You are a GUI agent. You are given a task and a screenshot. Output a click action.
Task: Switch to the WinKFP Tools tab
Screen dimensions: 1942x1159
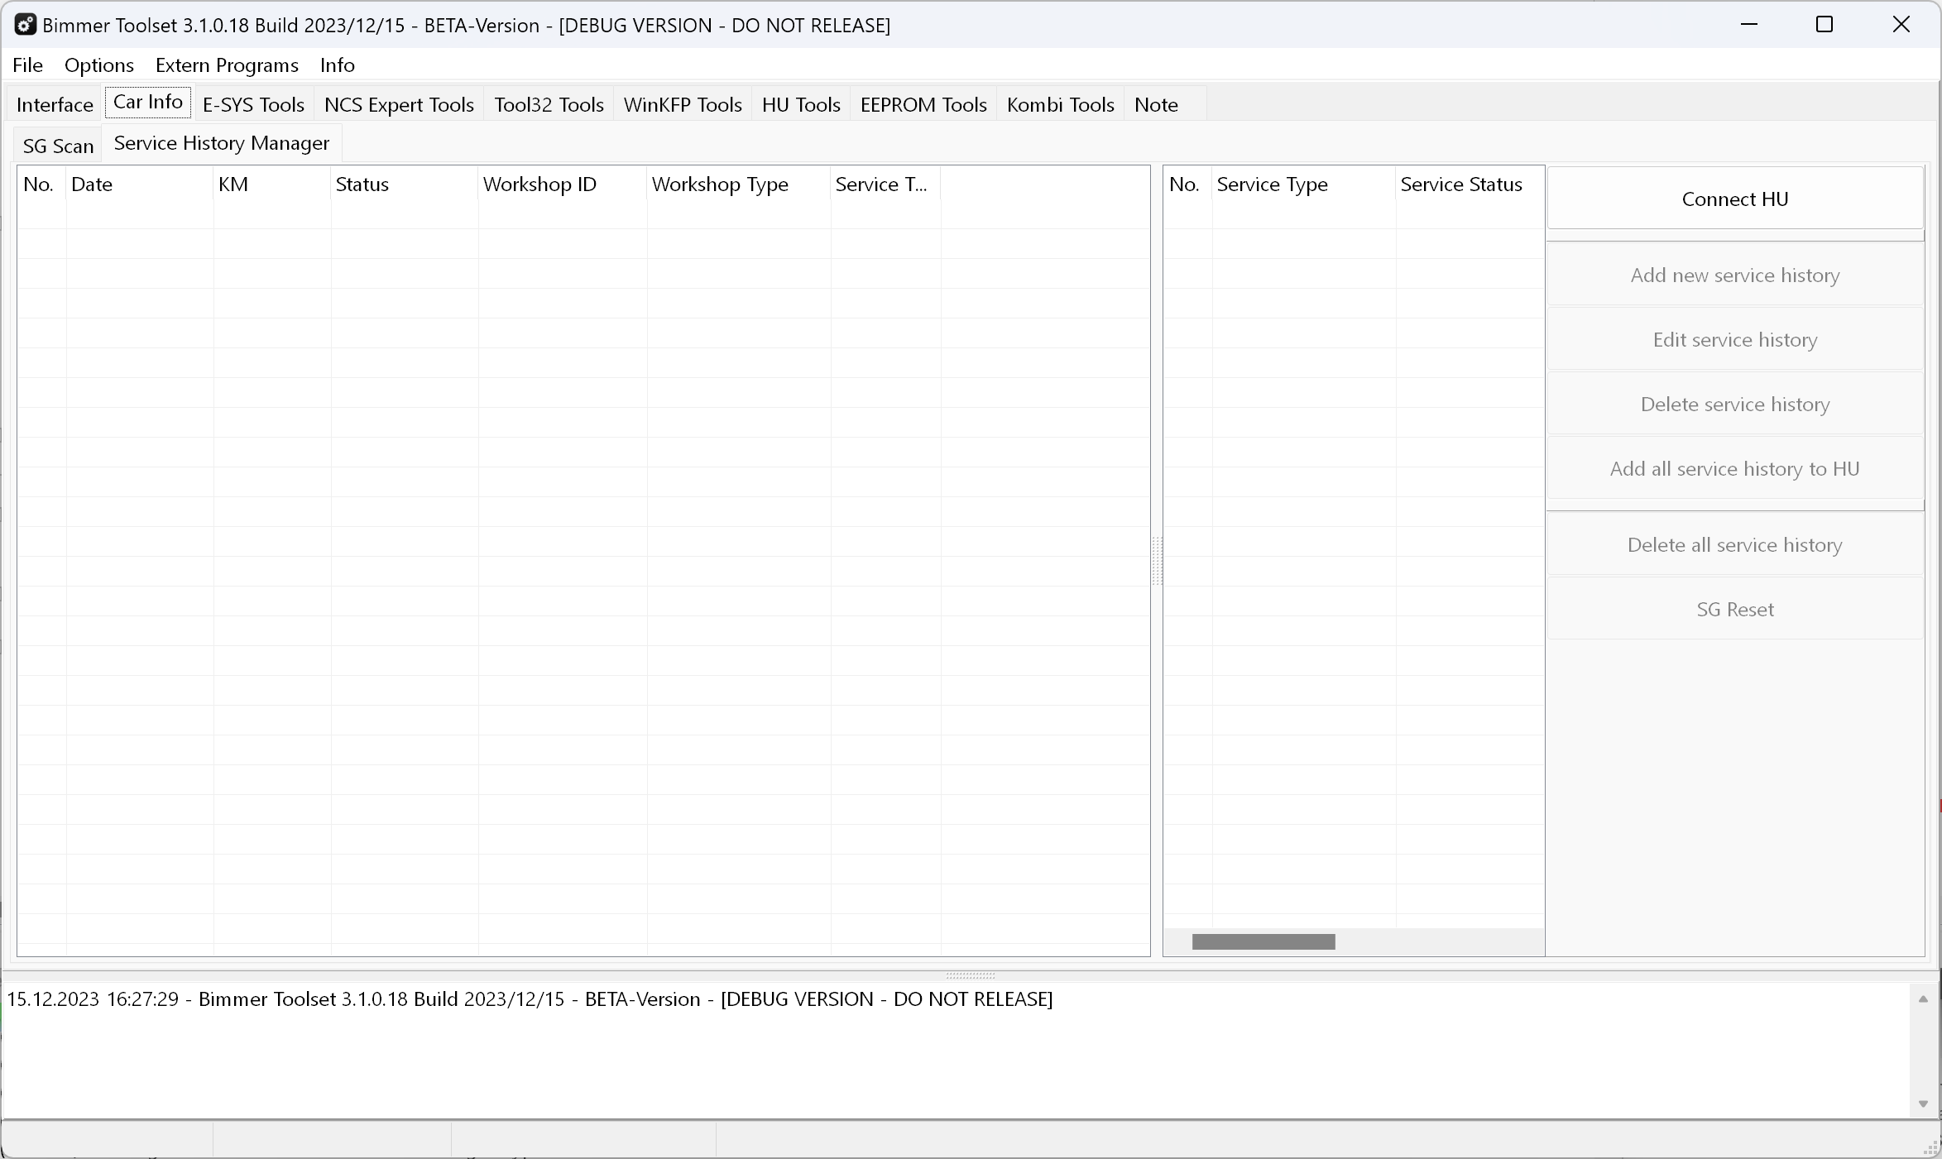point(683,105)
